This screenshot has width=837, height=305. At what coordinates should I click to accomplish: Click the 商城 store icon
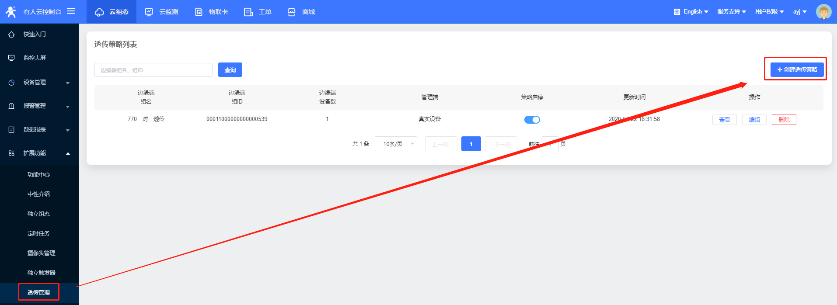[x=292, y=12]
